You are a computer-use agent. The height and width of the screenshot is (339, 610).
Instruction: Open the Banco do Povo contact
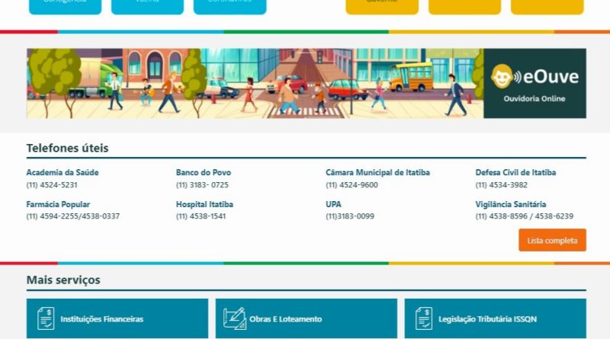pyautogui.click(x=204, y=173)
